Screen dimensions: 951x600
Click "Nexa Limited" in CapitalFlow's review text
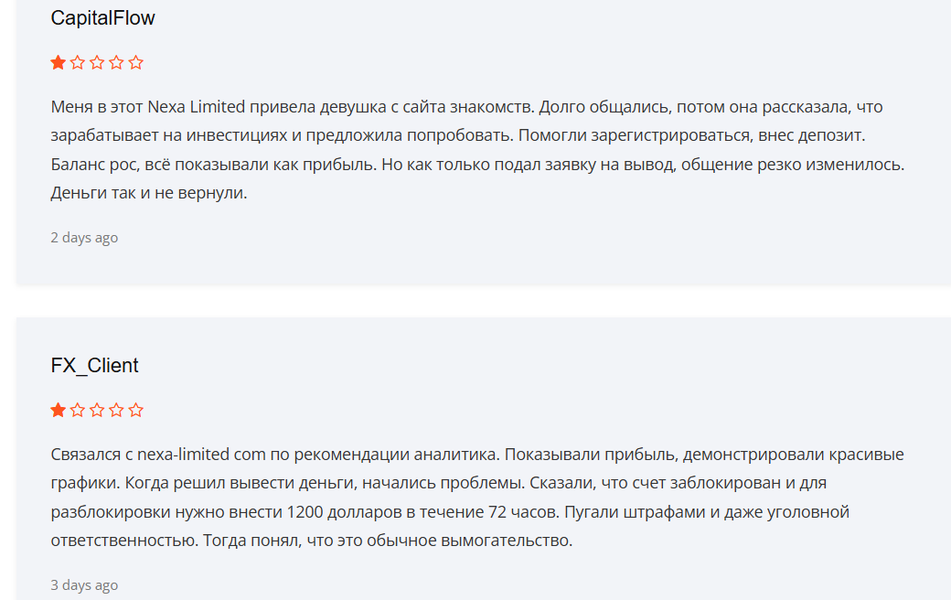[197, 107]
